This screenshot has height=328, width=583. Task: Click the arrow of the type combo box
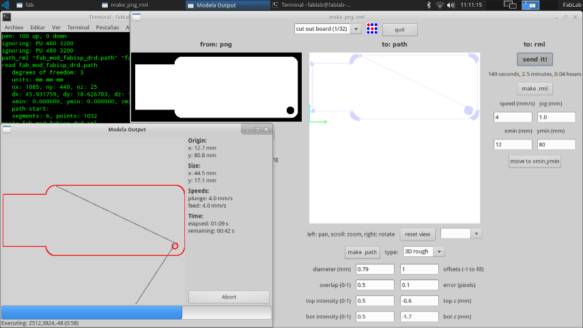click(439, 251)
